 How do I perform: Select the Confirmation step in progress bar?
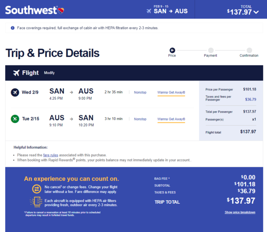pyautogui.click(x=249, y=52)
